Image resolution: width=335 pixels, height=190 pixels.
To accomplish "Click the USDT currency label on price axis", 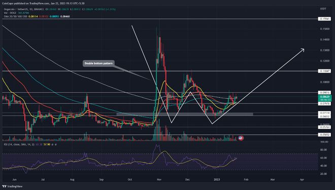I will 323,9.
